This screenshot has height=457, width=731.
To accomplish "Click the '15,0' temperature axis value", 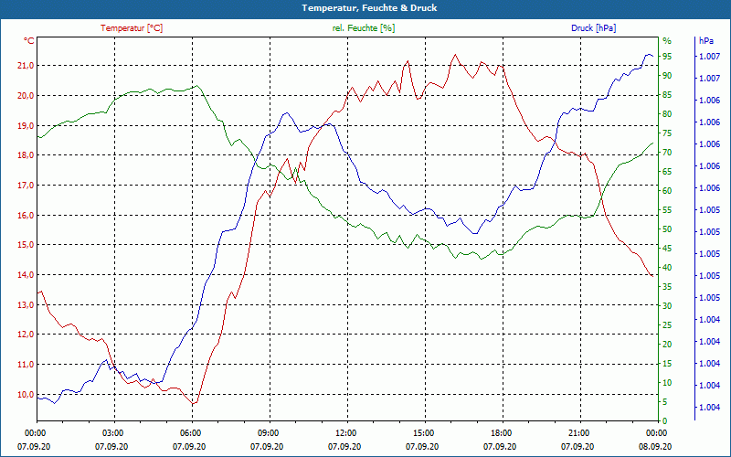I will [x=26, y=245].
